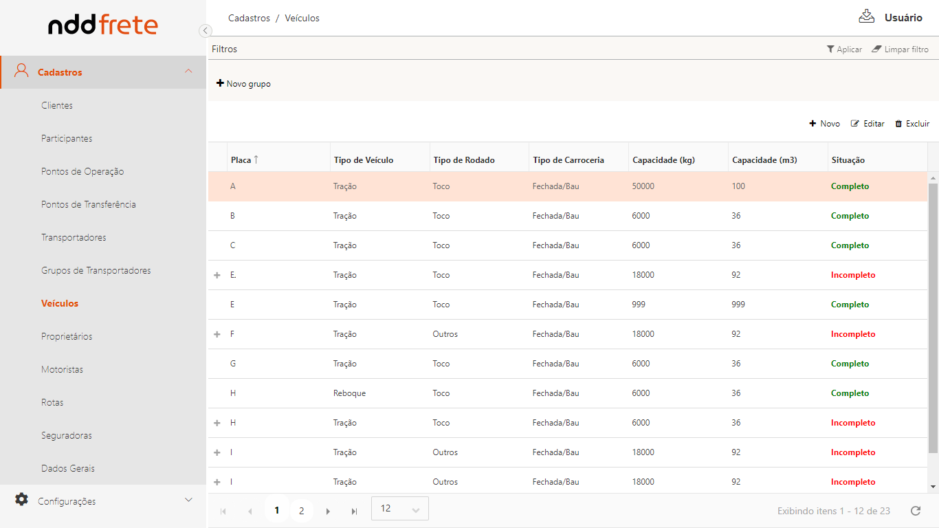Go to the next page arrow

(328, 511)
